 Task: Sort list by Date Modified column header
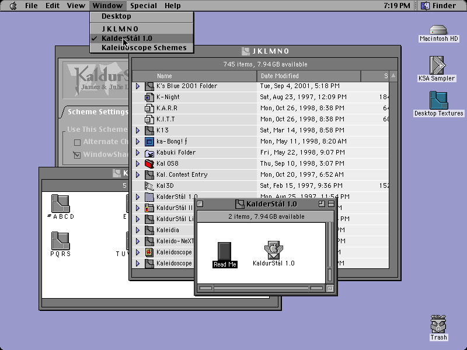tap(309, 76)
